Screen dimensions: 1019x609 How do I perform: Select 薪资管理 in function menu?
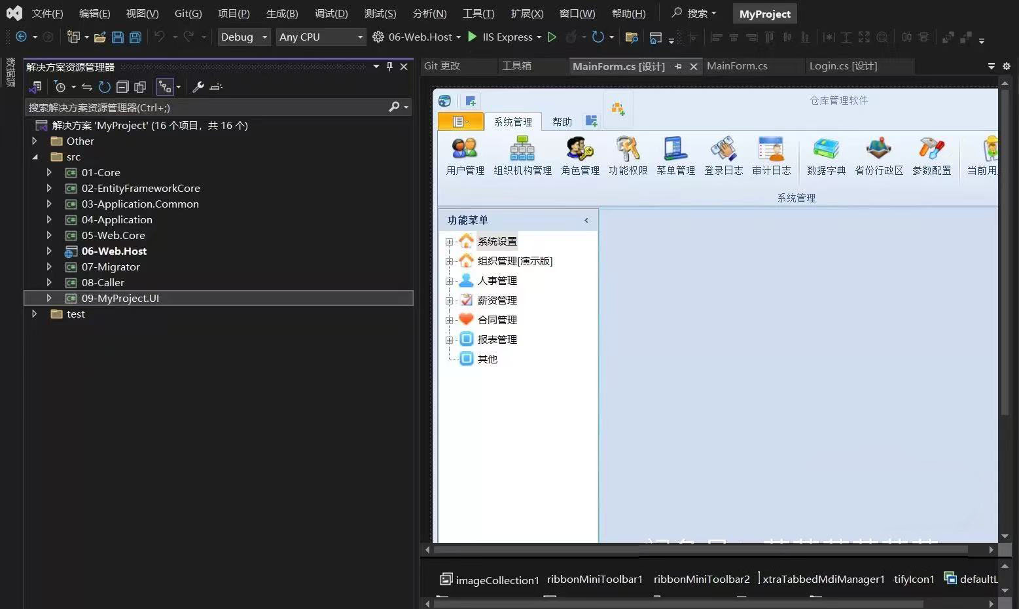coord(497,301)
